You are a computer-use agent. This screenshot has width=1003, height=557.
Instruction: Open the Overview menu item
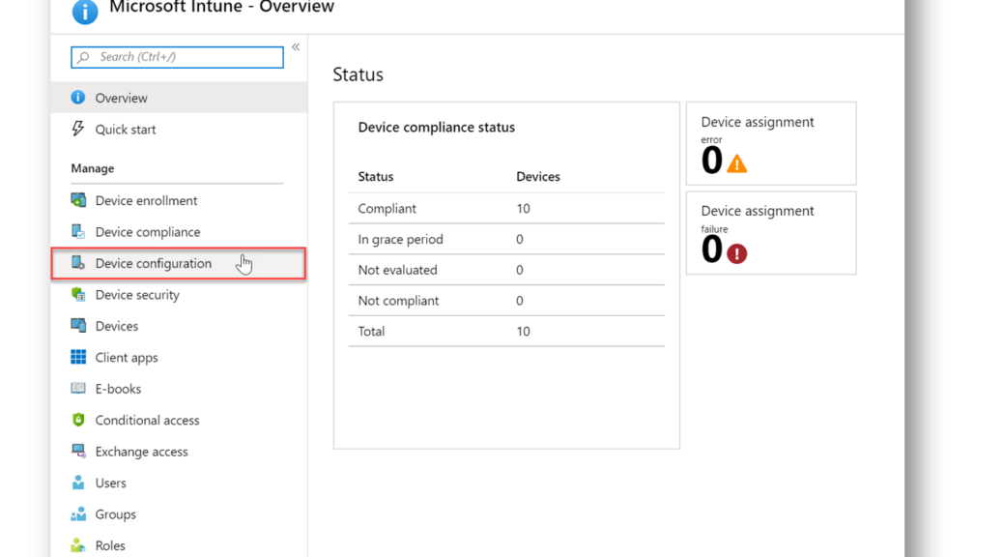pyautogui.click(x=179, y=98)
